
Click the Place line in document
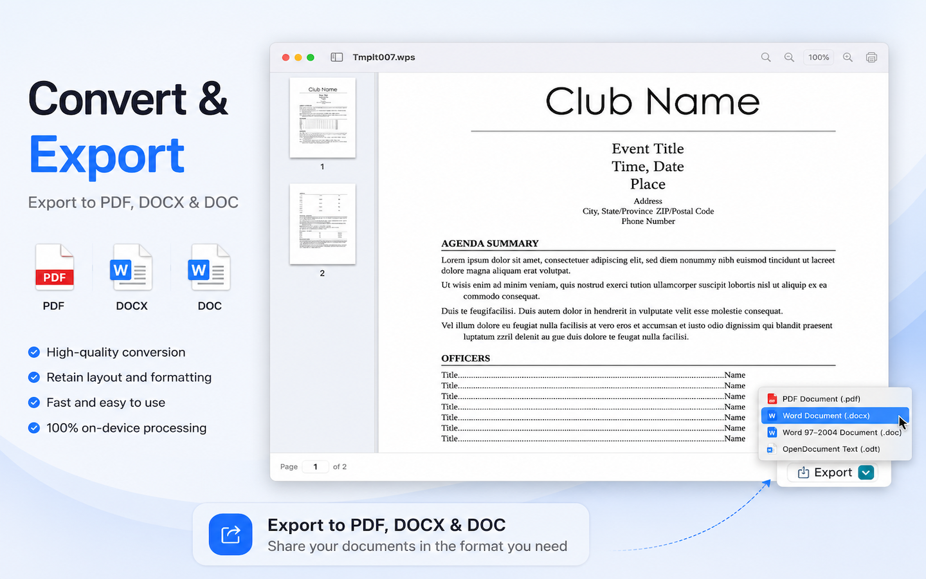tap(648, 184)
